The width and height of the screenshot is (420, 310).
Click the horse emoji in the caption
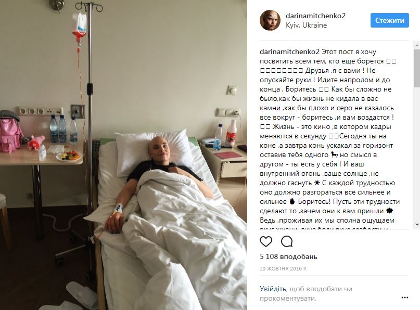pos(334,154)
